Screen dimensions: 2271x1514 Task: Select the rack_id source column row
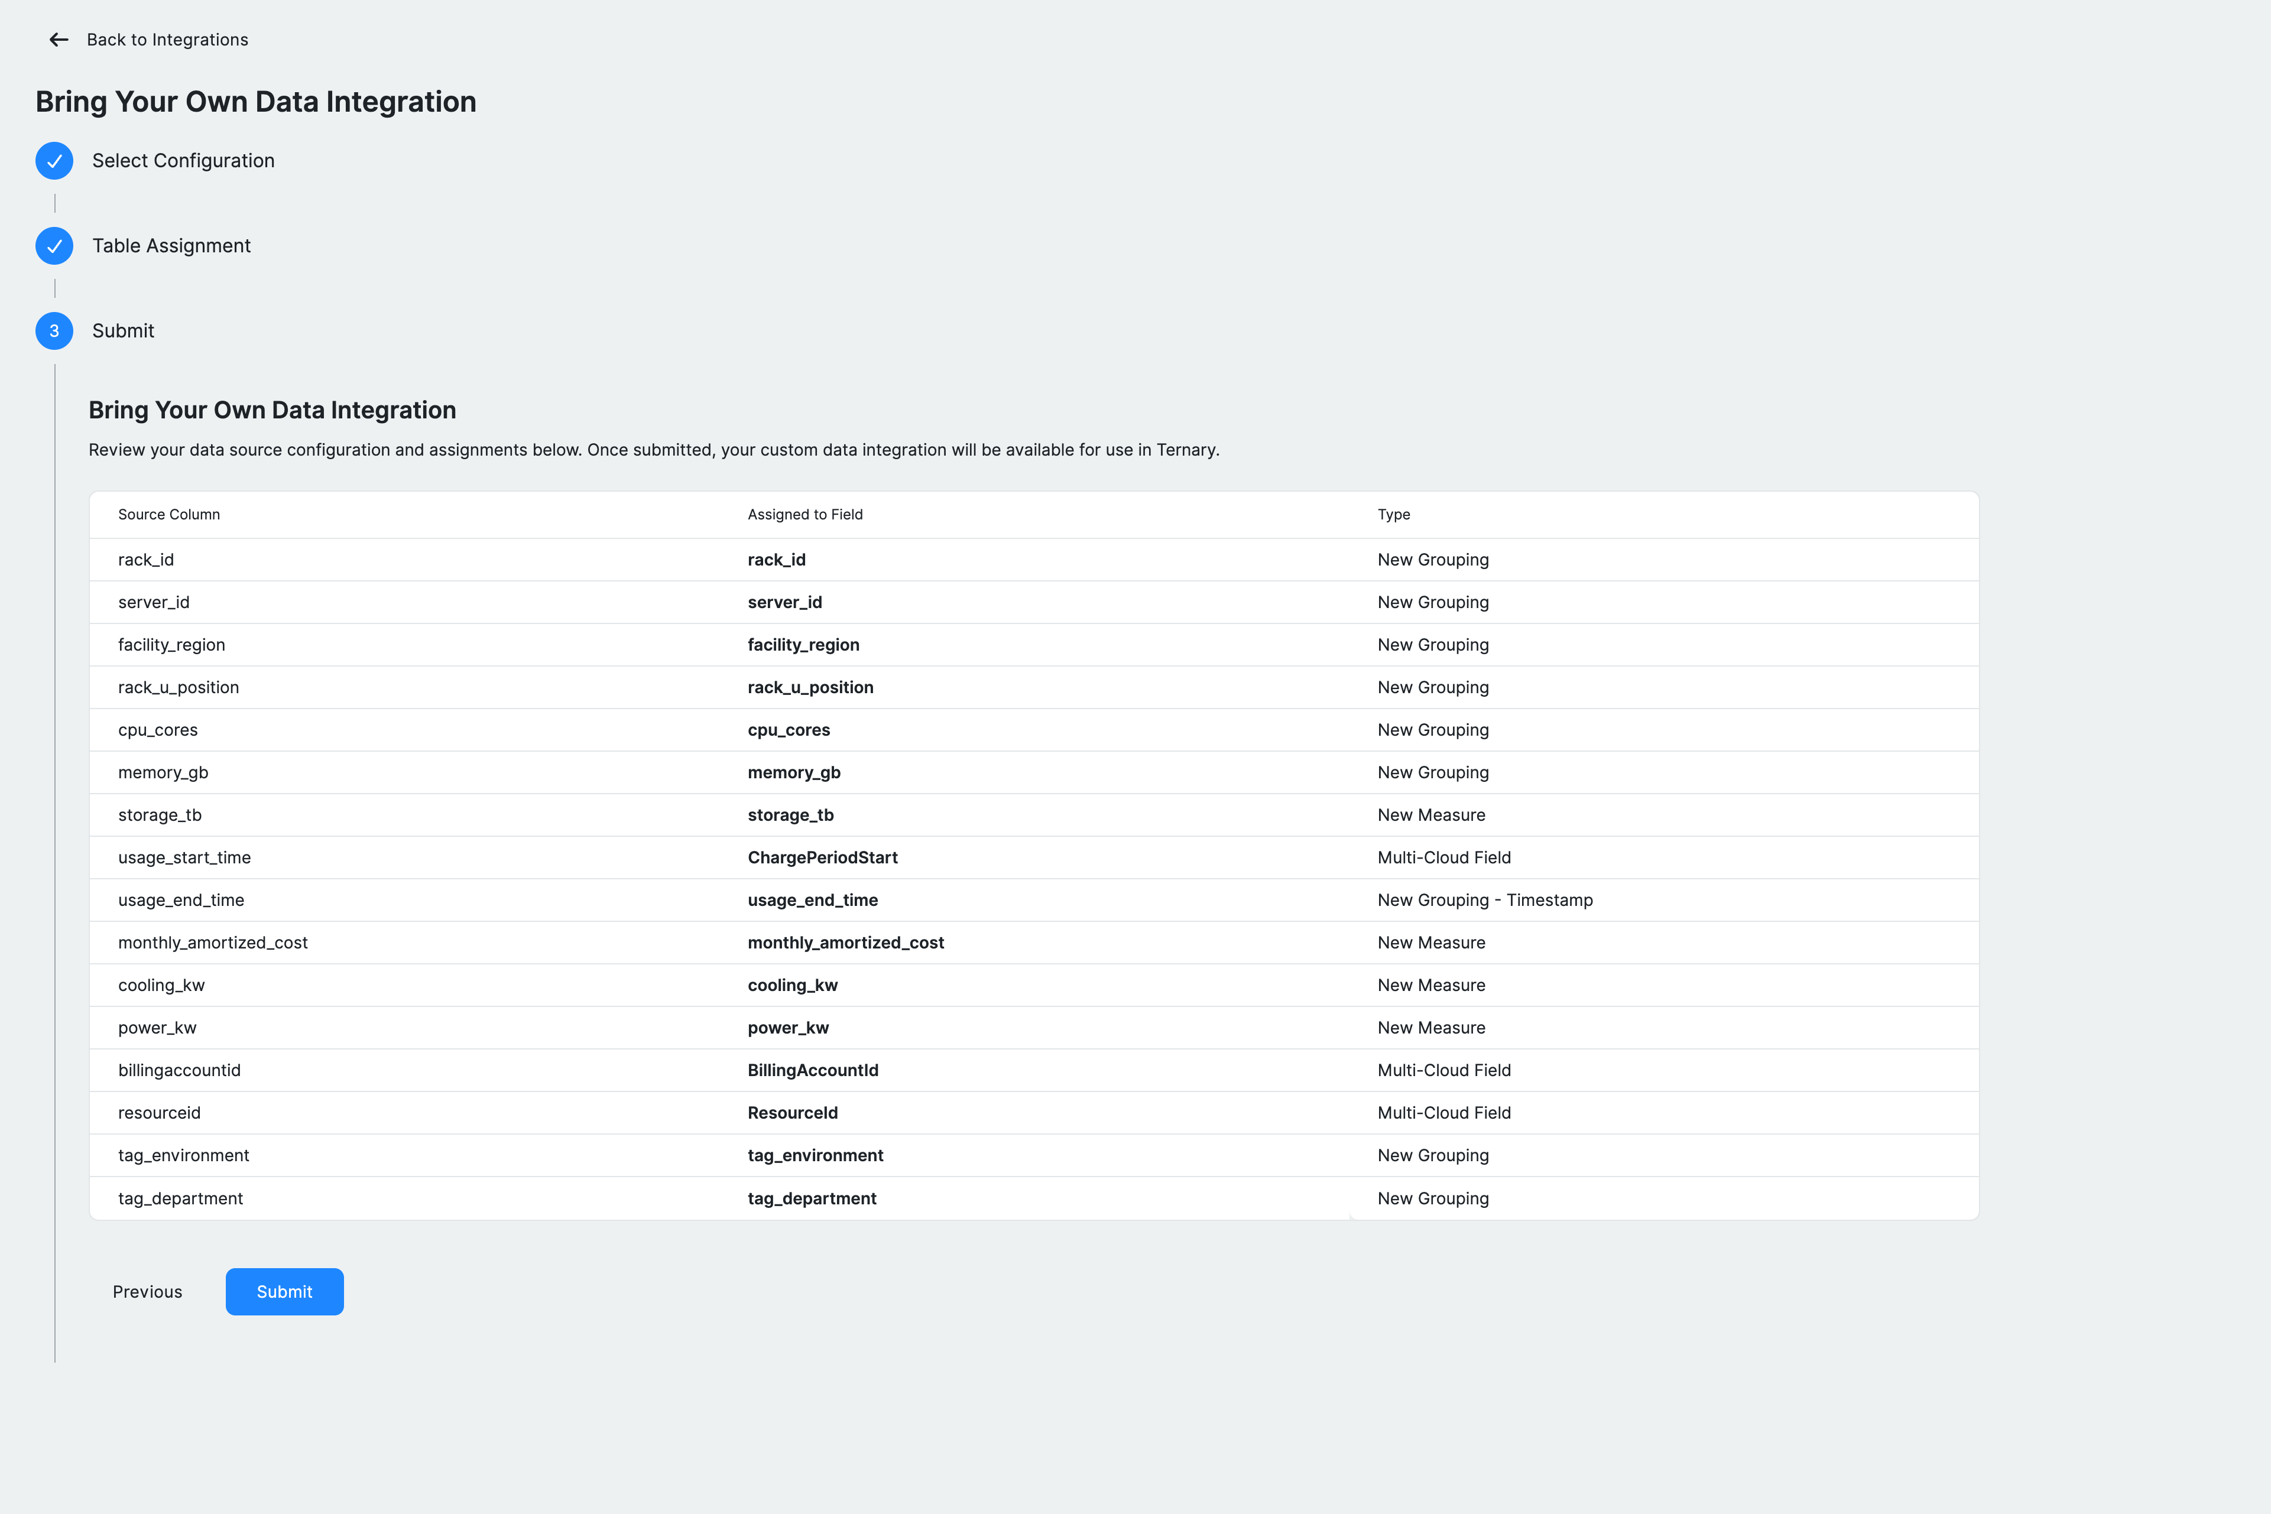point(146,560)
